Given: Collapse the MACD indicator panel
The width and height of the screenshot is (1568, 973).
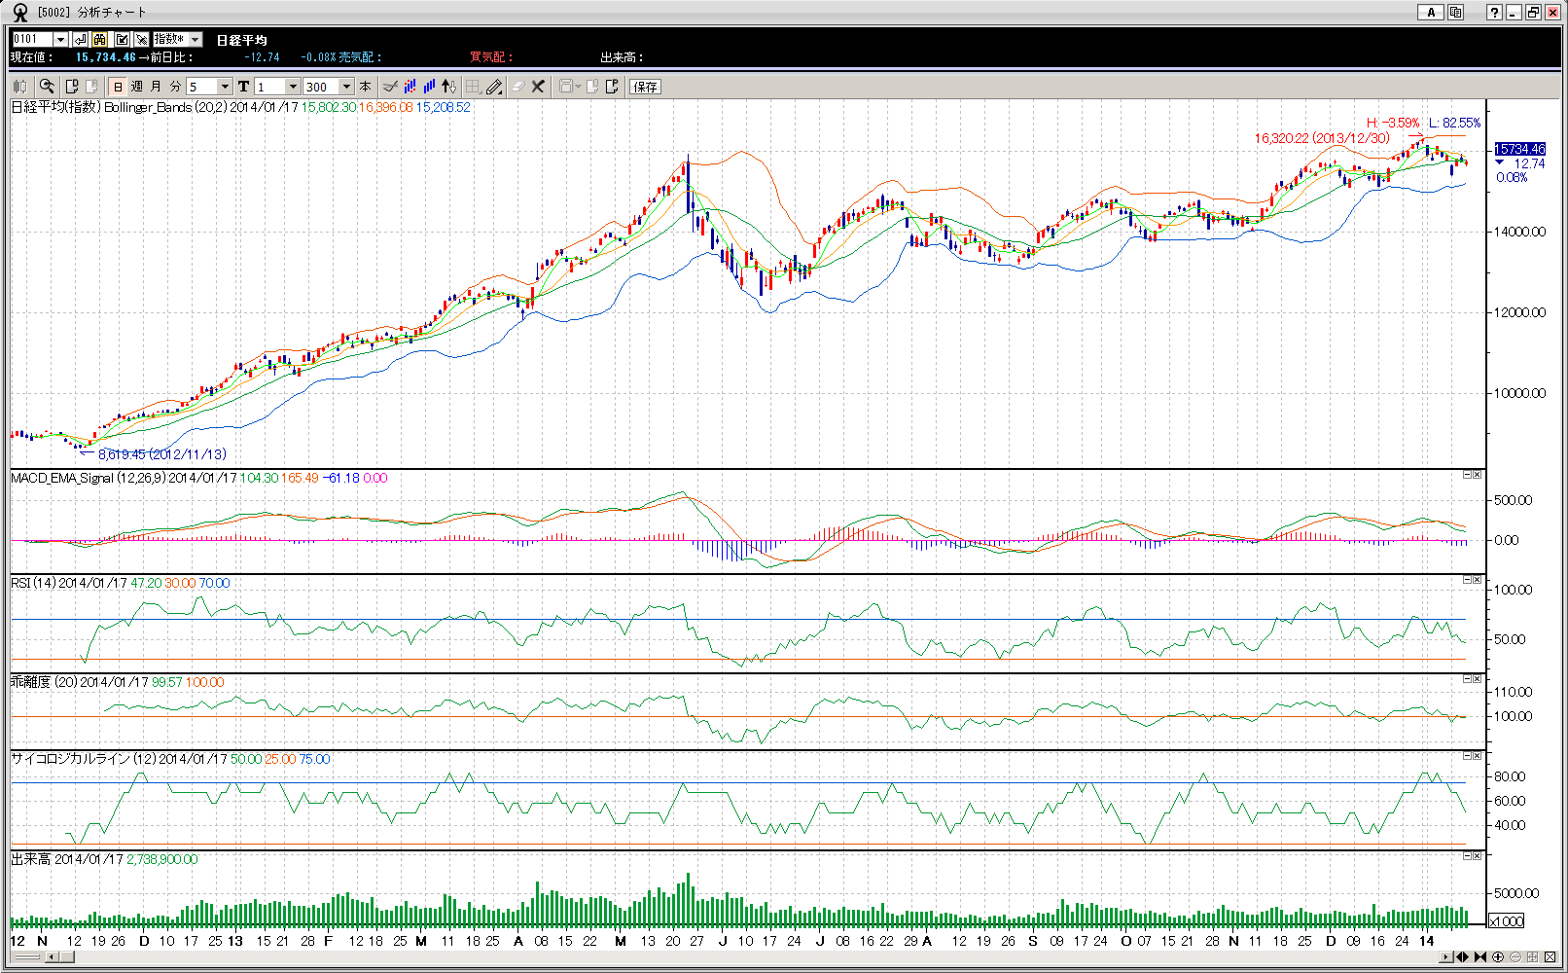Looking at the screenshot, I should [1467, 475].
